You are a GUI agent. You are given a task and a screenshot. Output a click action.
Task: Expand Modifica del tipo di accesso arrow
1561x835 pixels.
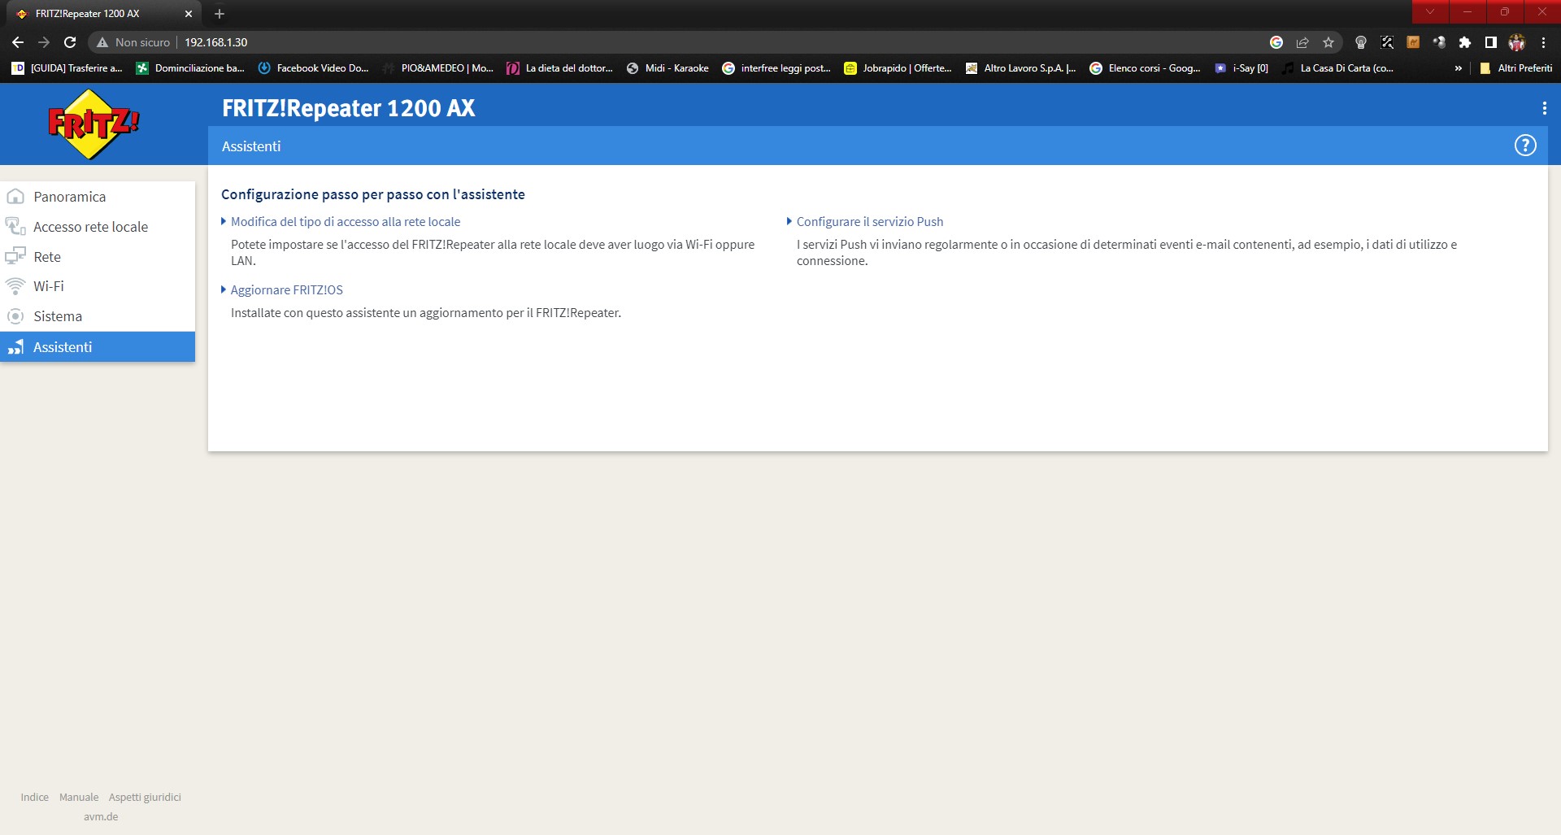[x=224, y=221]
